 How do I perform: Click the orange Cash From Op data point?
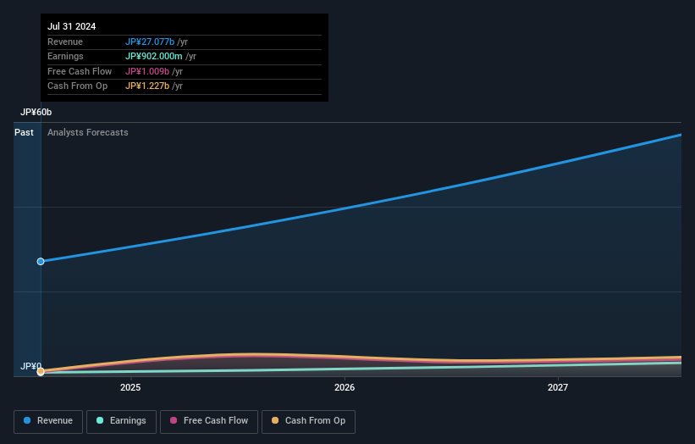[x=41, y=371]
